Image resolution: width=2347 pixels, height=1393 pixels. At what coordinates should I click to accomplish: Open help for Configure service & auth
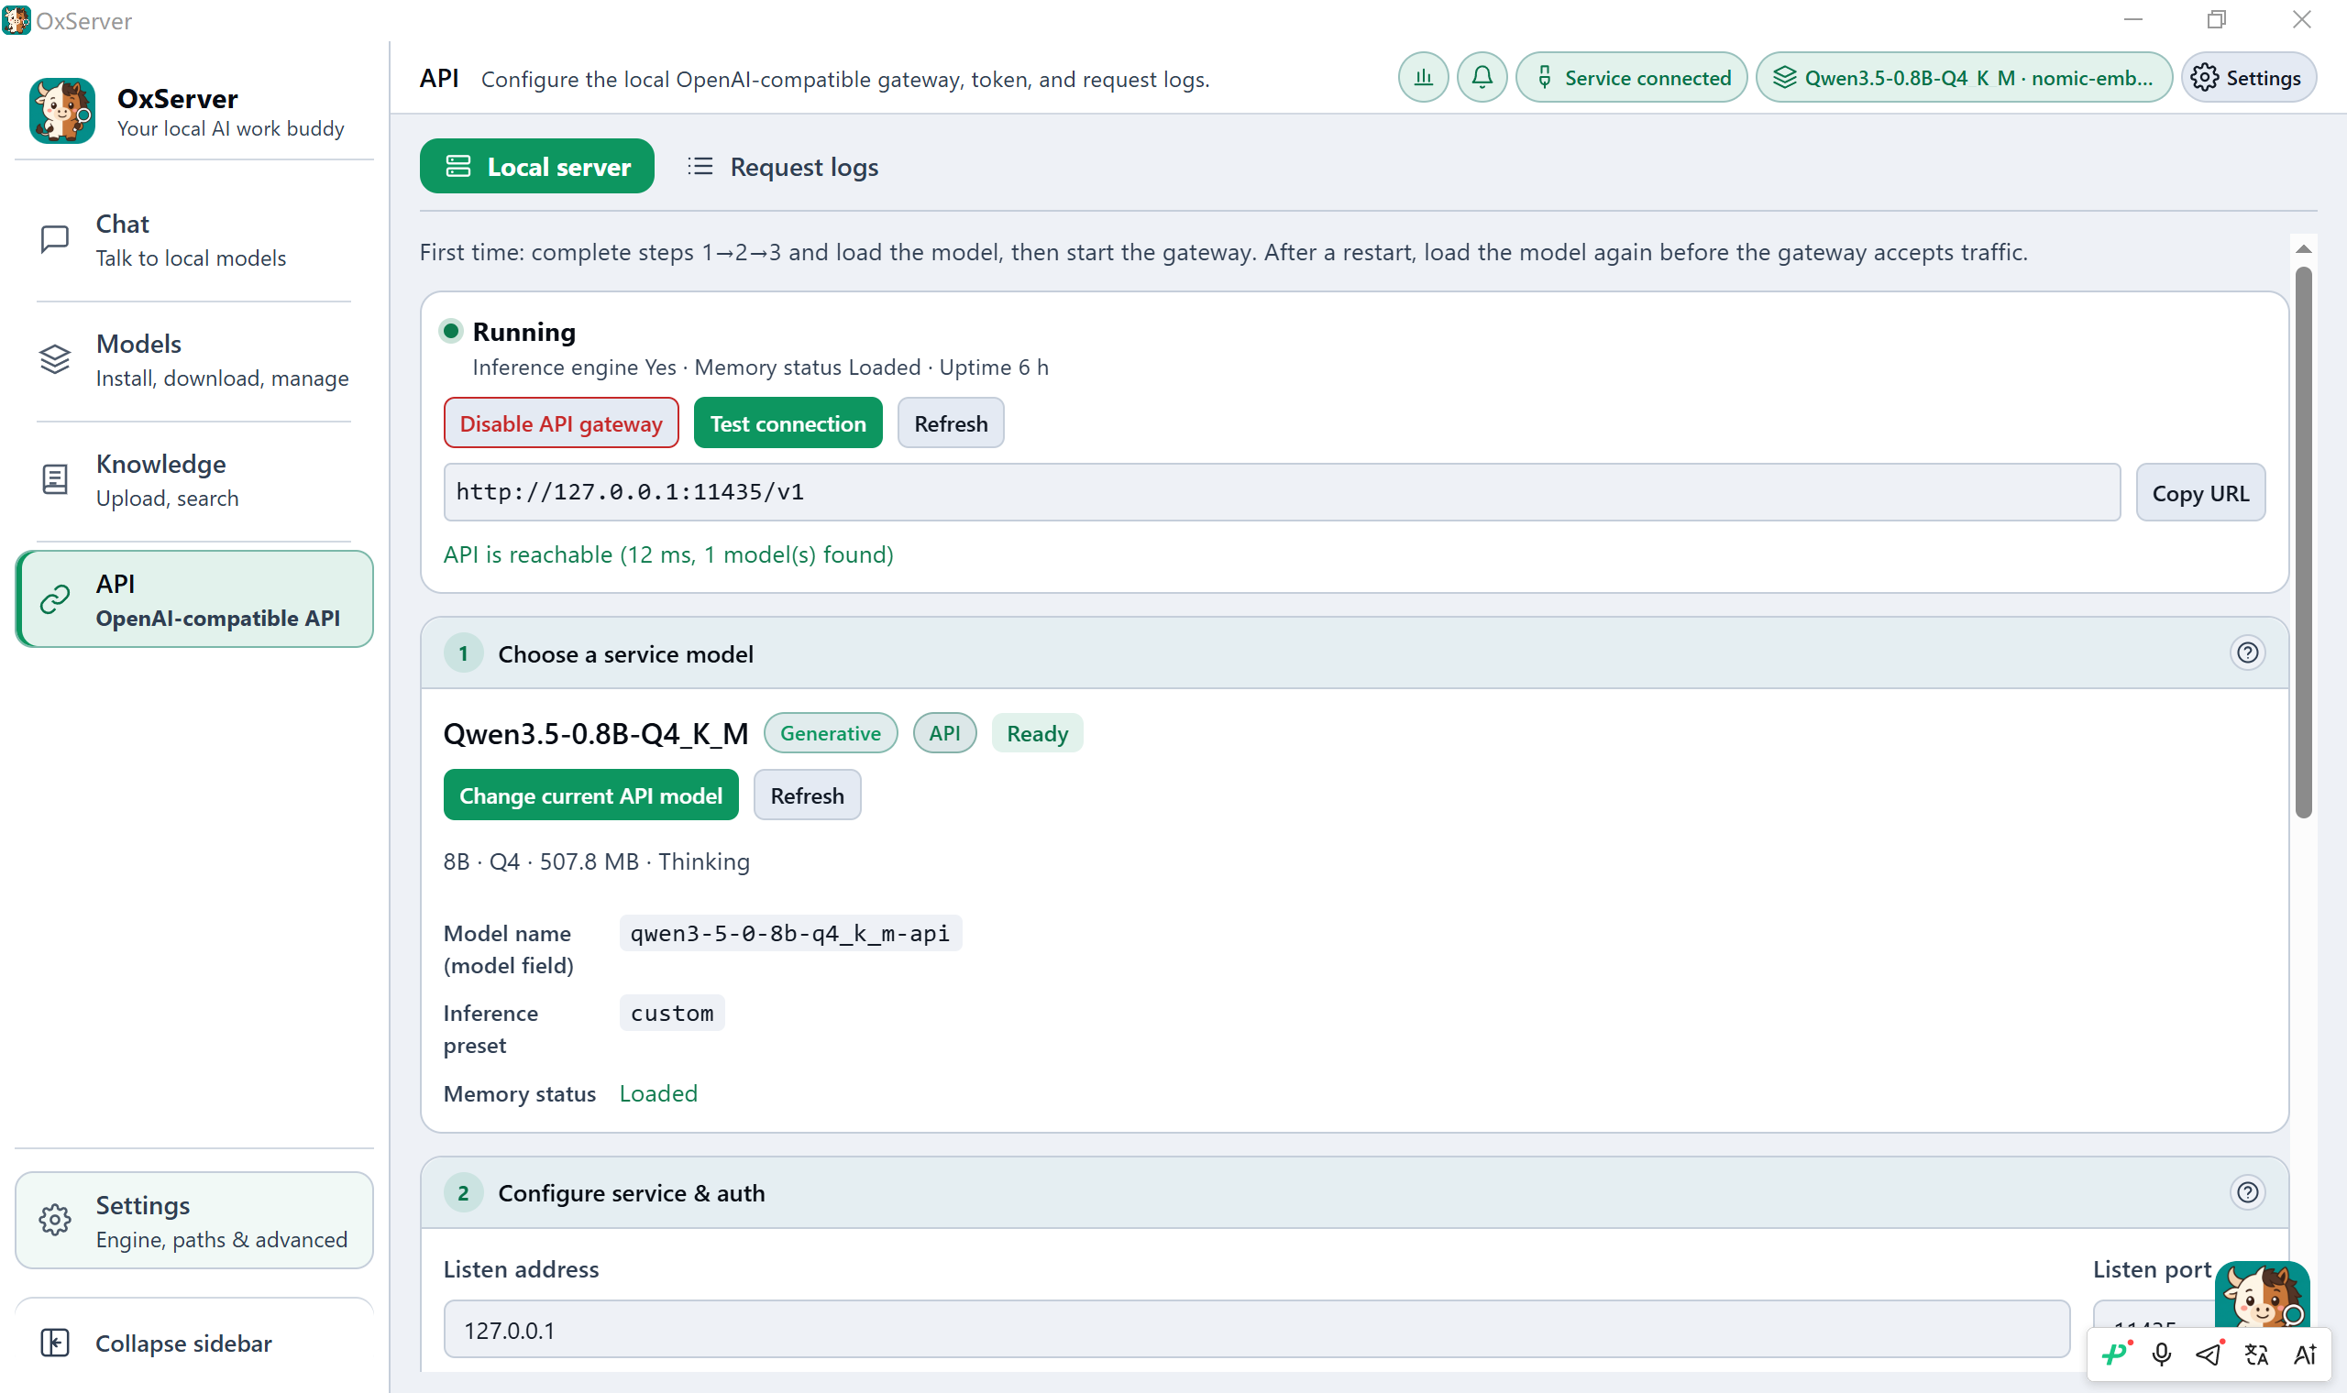(2247, 1192)
